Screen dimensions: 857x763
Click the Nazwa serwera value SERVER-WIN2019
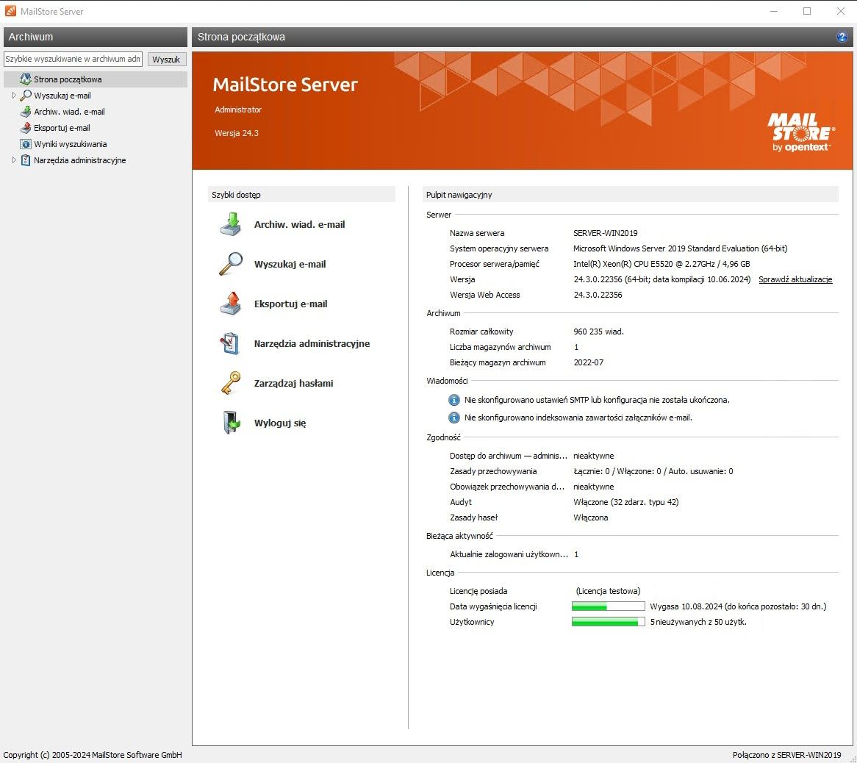(x=605, y=233)
